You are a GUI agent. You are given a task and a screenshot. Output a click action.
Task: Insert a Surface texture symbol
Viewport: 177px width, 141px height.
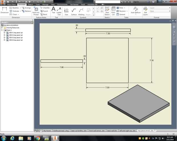[x=74, y=12]
